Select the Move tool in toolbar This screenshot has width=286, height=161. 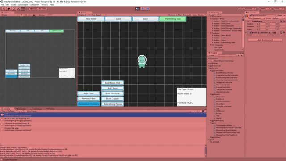[x=8, y=9]
